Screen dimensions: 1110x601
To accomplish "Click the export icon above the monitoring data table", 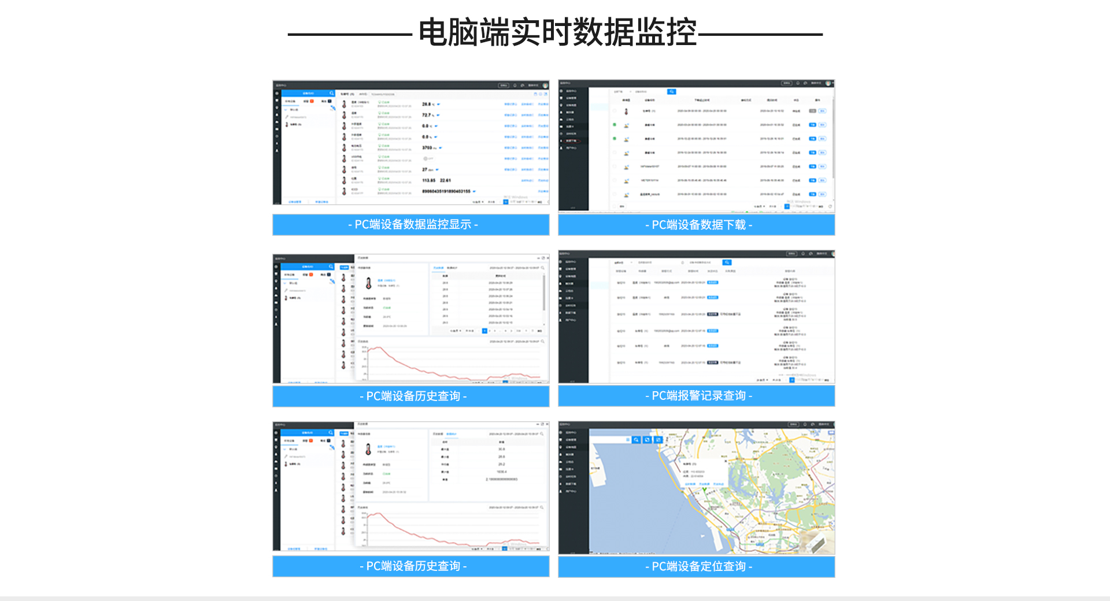I will 535,94.
